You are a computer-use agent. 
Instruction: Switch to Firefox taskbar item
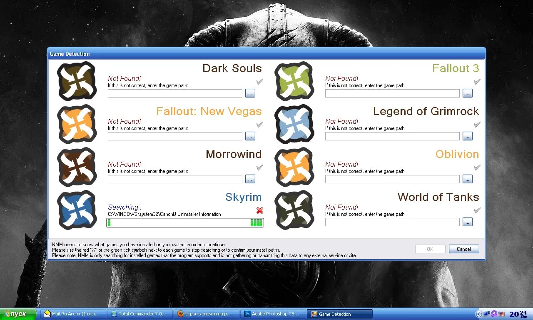[x=206, y=314]
